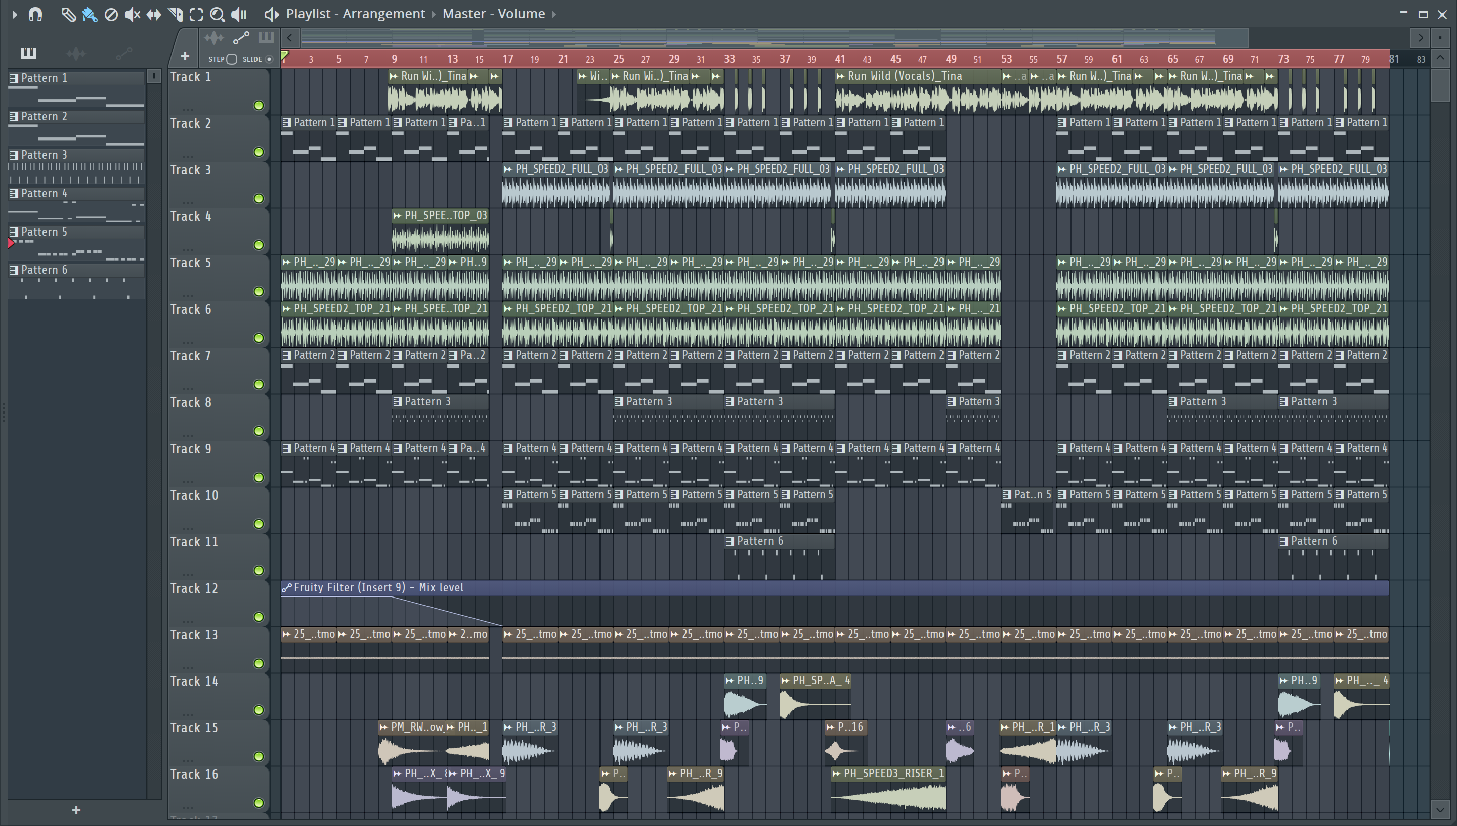Click the Pattern 3 icon in the picker
The image size is (1457, 826).
pyautogui.click(x=14, y=155)
